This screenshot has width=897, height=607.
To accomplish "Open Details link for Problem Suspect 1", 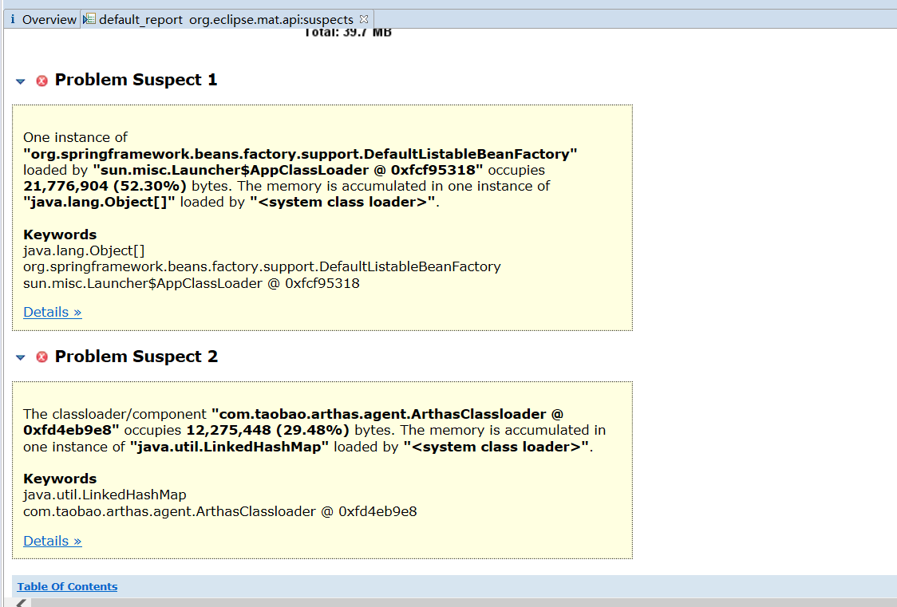I will click(53, 312).
